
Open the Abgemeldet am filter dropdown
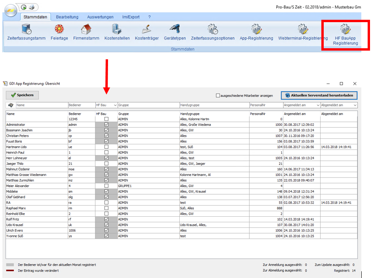click(x=355, y=105)
